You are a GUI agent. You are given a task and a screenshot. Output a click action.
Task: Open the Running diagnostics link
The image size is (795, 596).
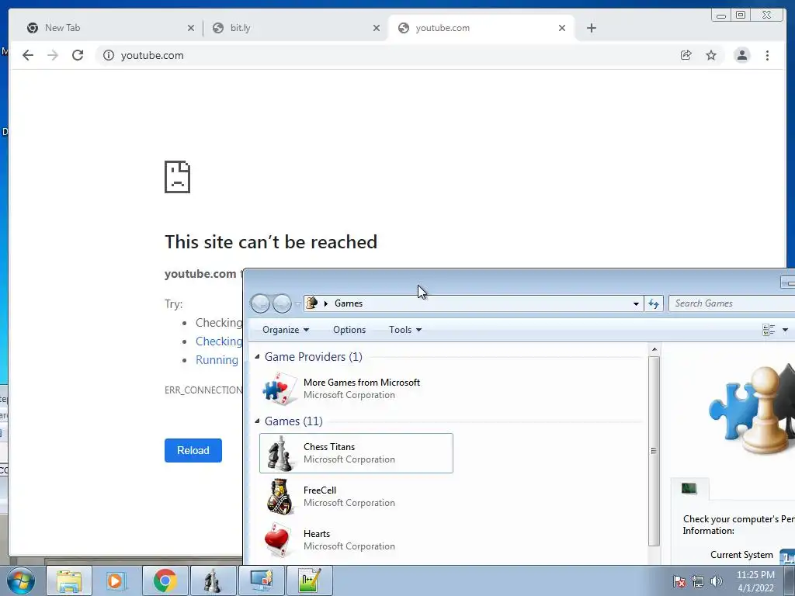coord(217,360)
